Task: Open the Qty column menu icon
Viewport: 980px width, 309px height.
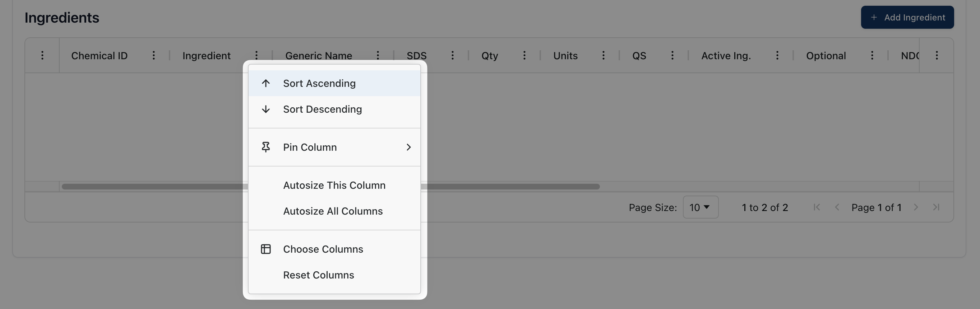Action: 524,56
